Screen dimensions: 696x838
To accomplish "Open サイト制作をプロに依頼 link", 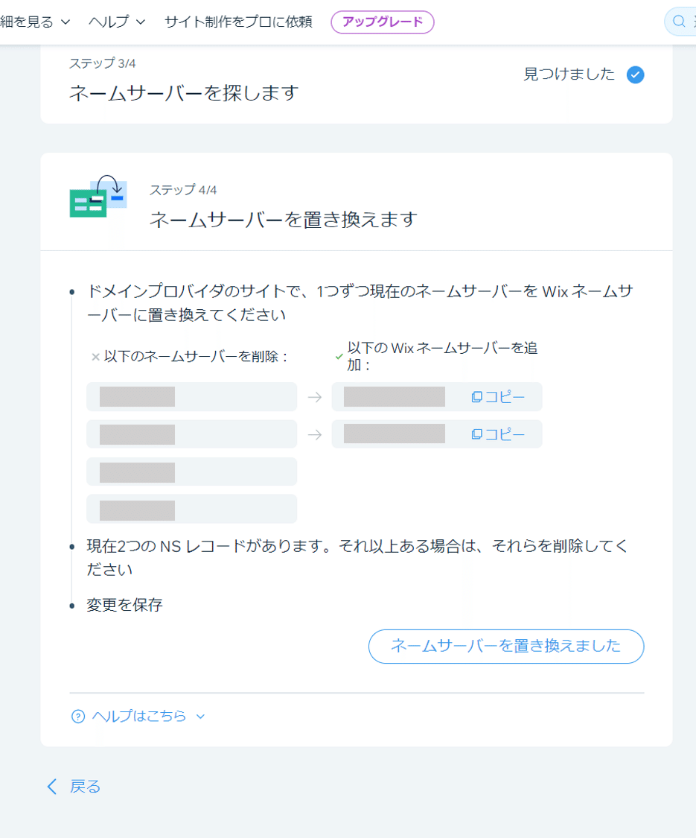I will (x=238, y=22).
